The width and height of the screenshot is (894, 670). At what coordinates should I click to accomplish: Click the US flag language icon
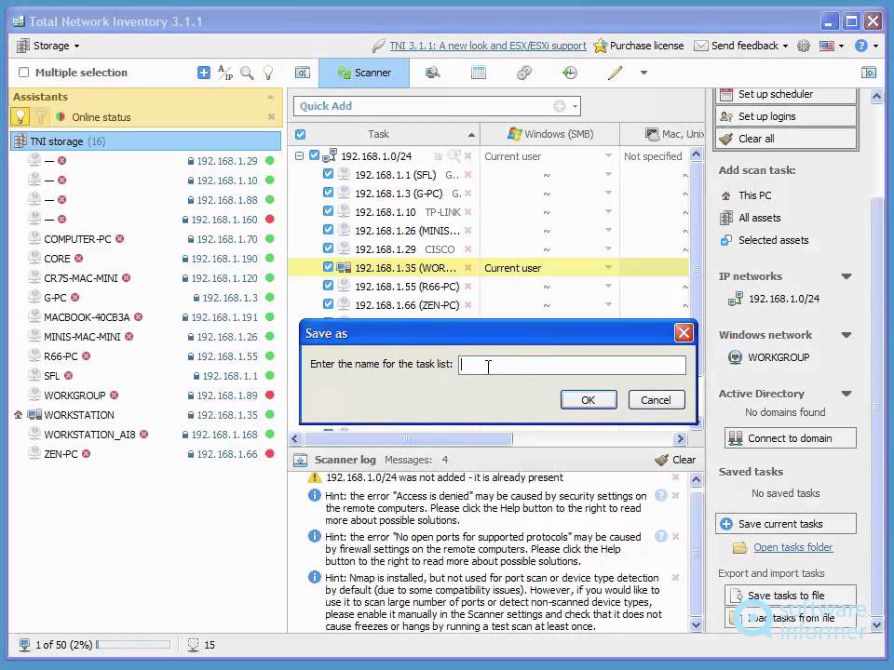tap(827, 46)
